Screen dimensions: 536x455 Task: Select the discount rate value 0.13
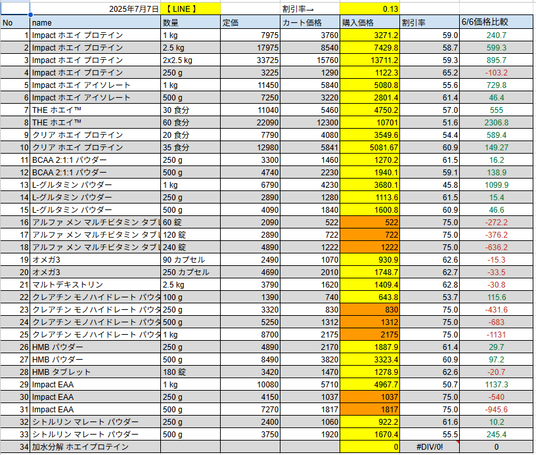[x=370, y=9]
